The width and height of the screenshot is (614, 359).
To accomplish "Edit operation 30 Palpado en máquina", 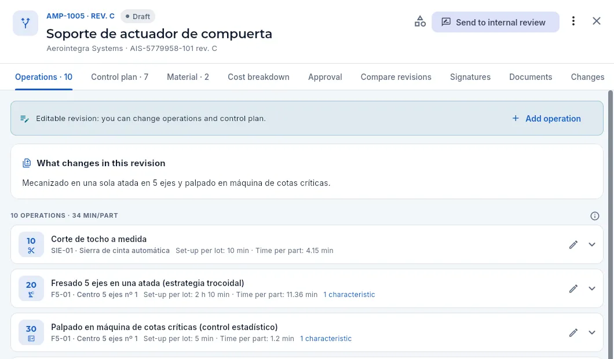I will click(x=573, y=332).
